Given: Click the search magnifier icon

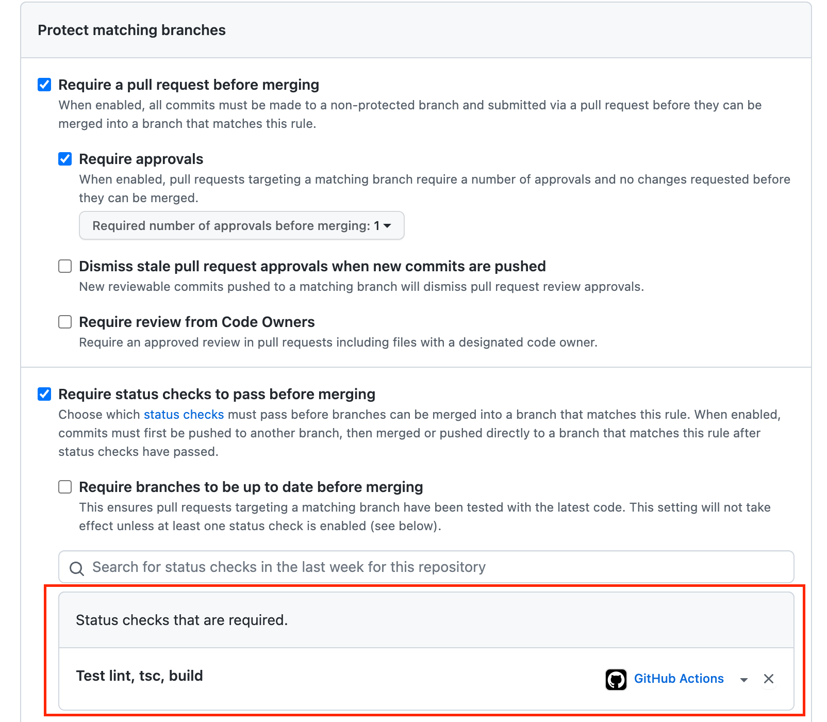Looking at the screenshot, I should [x=77, y=568].
